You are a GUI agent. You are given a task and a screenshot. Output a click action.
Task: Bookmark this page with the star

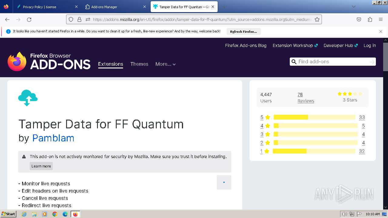click(x=317, y=19)
